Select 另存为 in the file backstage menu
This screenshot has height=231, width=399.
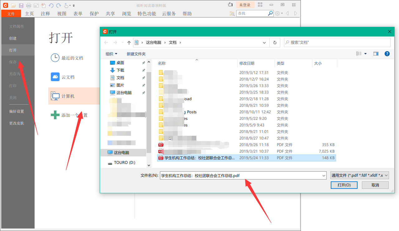pos(15,74)
